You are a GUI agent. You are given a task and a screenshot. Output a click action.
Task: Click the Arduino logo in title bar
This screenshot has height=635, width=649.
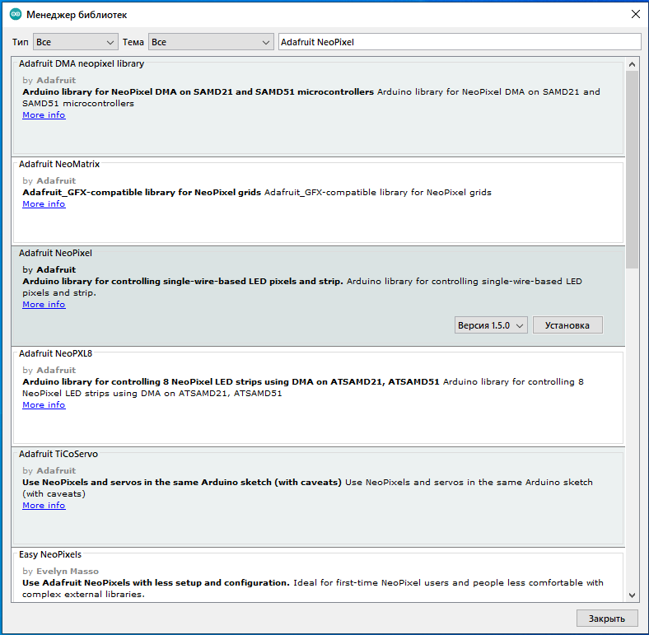[x=16, y=15]
